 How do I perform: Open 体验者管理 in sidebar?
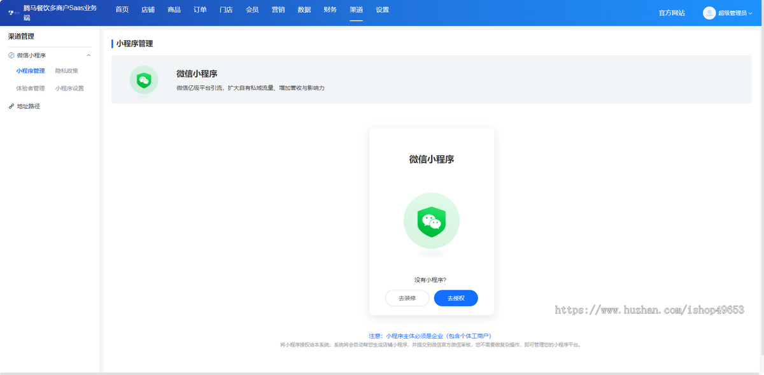pos(31,88)
